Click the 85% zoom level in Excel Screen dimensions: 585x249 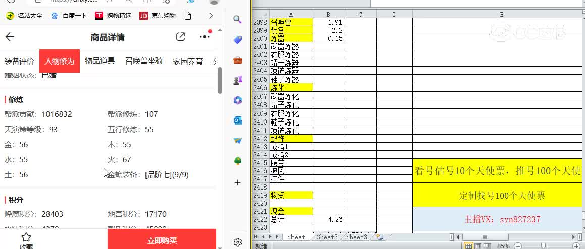503,246
